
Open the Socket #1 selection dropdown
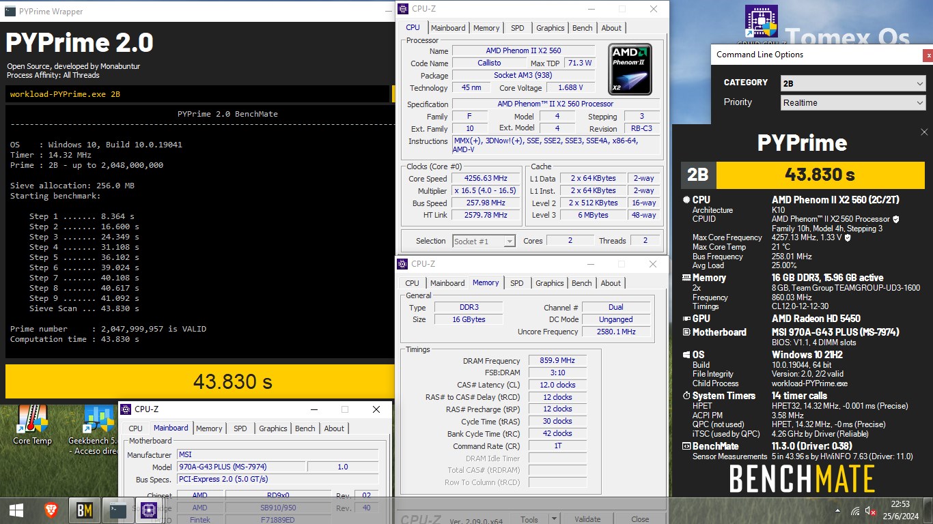[x=484, y=241]
